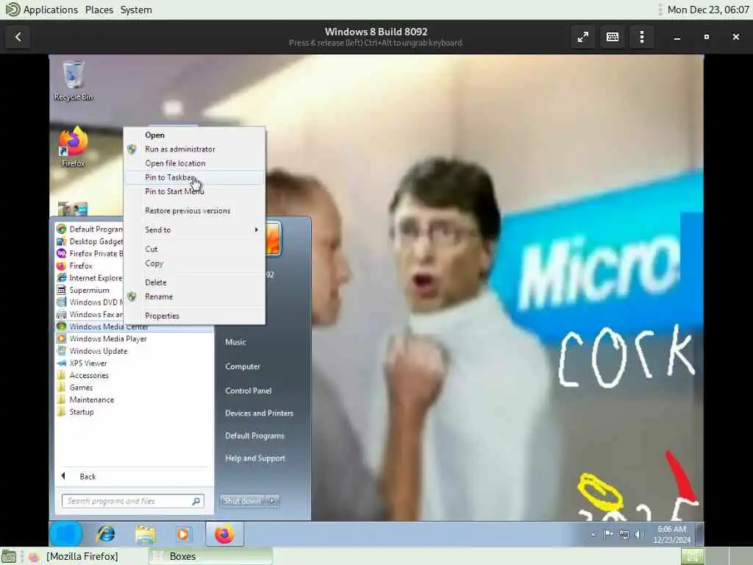This screenshot has height=565, width=753.
Task: Choose Open file location
Action: pyautogui.click(x=194, y=163)
